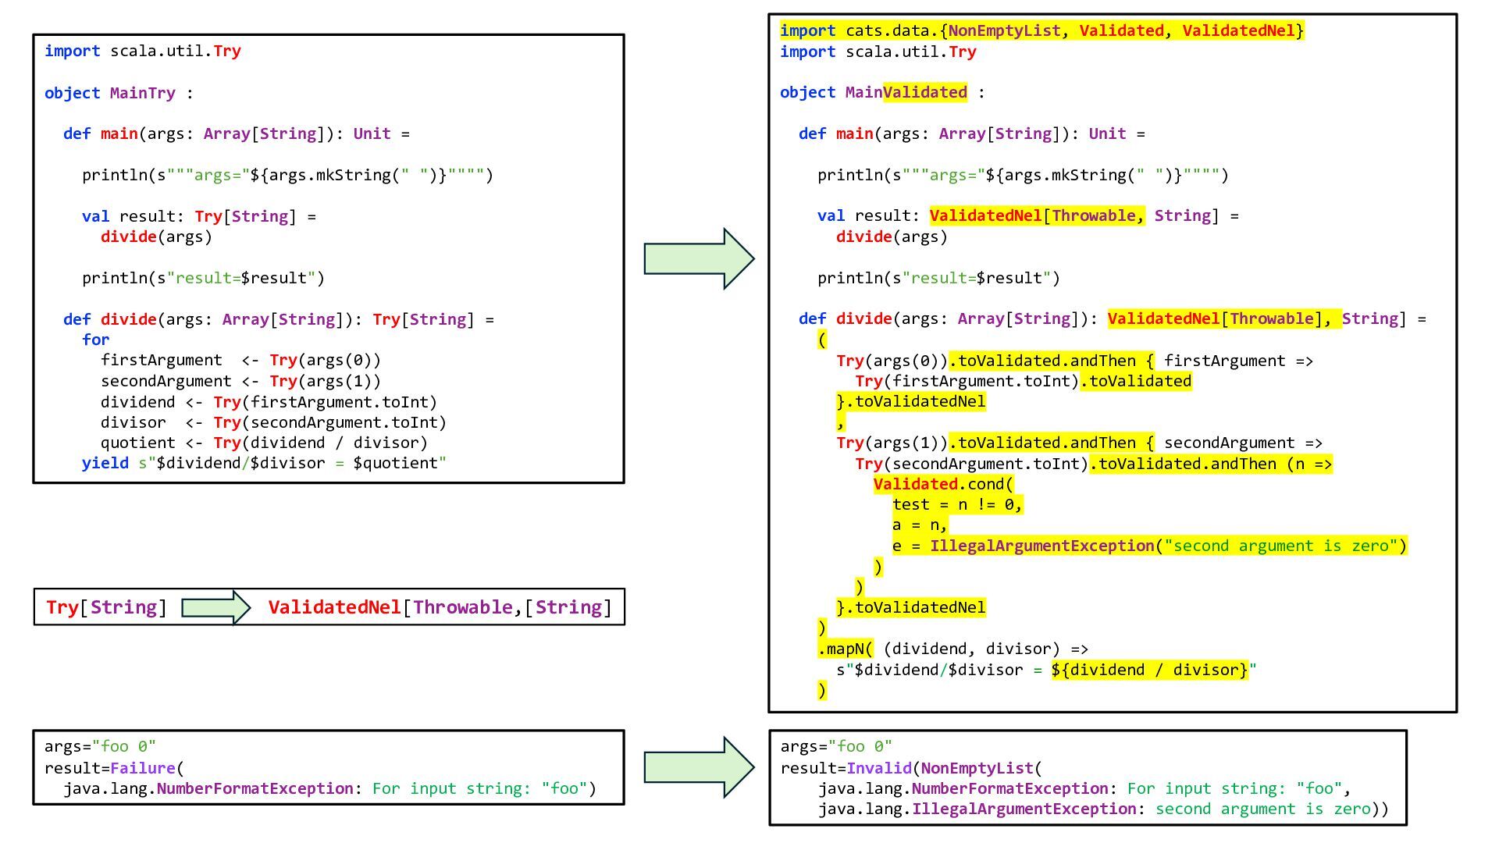The width and height of the screenshot is (1499, 843).
Task: Click 'val result: ValidatedNel[Throwable, String] =' line
Action: pos(1028,215)
